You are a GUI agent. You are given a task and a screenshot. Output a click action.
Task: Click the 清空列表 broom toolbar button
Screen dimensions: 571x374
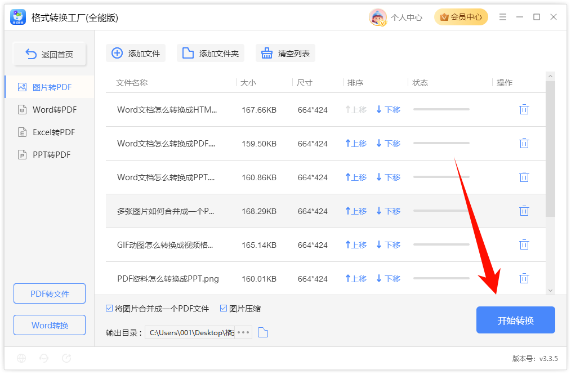point(285,53)
